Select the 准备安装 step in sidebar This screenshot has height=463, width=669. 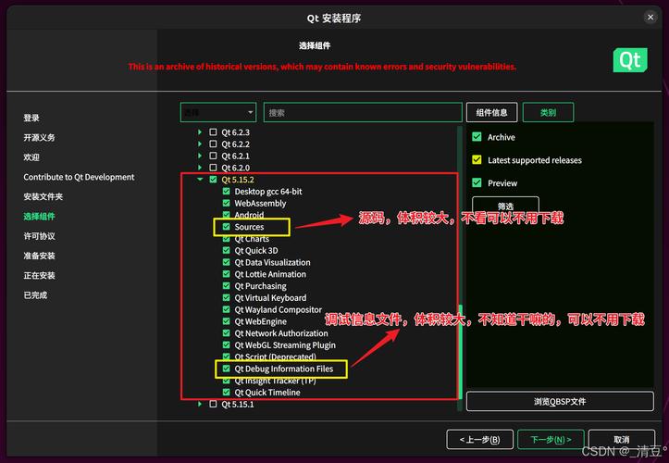(x=39, y=256)
